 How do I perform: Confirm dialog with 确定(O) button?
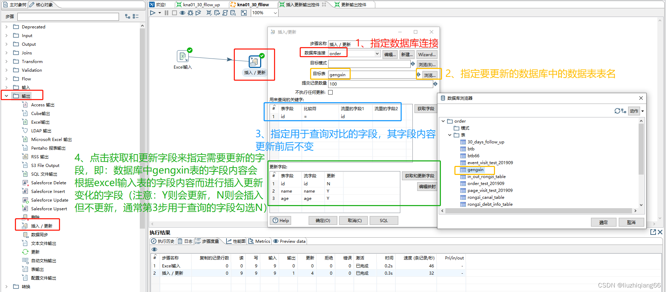tap(323, 220)
